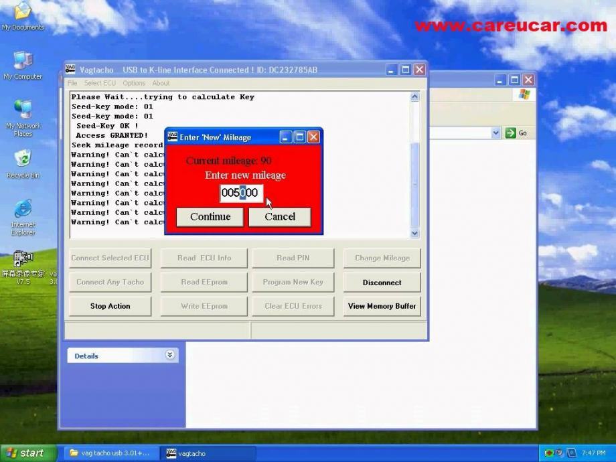This screenshot has height=462, width=616.
Task: Click Continue in the mileage dialog
Action: point(210,217)
